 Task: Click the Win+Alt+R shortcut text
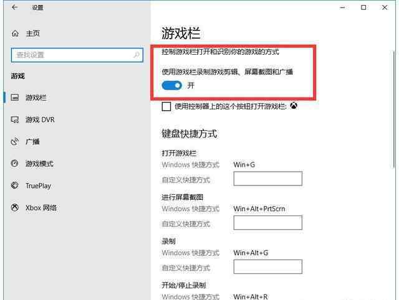[251, 296]
